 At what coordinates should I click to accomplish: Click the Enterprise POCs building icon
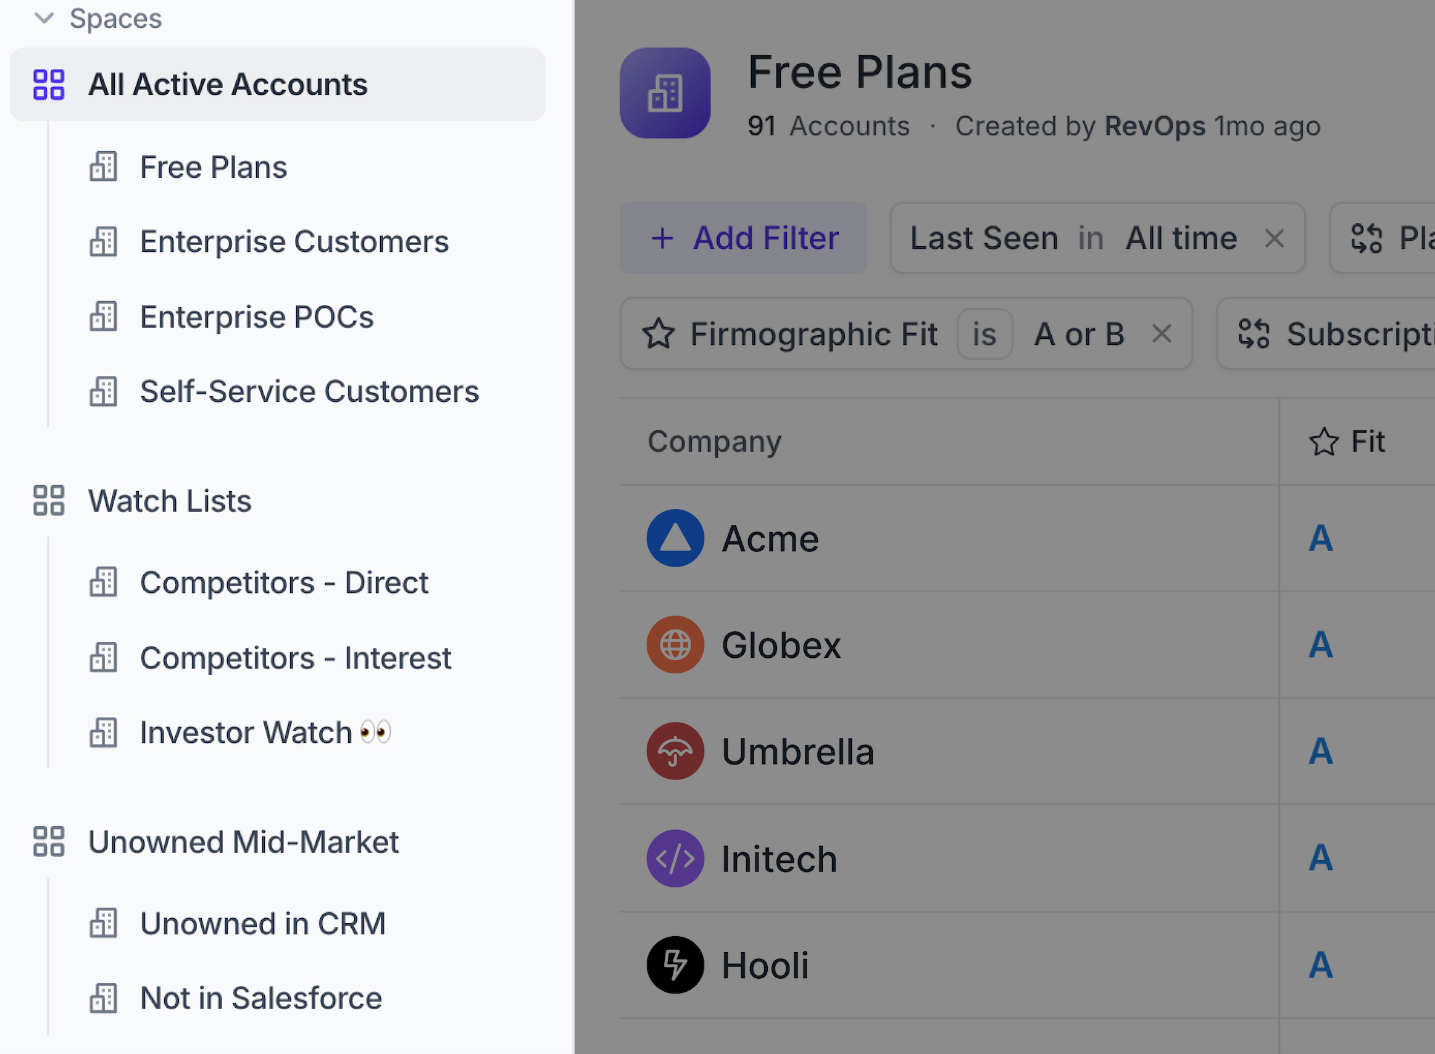(103, 317)
